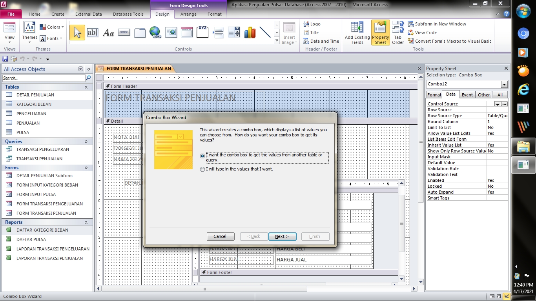Screen dimensions: 536x301
Task: Select 'I will type in the values that I want'
Action: 202,169
